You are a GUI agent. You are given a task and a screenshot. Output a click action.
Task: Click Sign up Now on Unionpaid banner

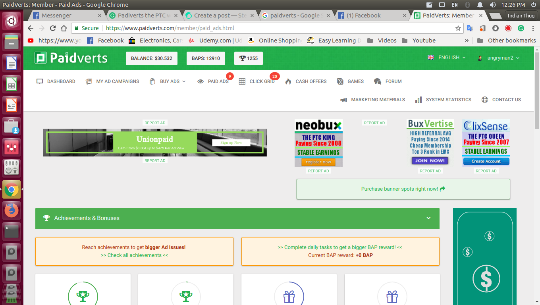pos(231,143)
